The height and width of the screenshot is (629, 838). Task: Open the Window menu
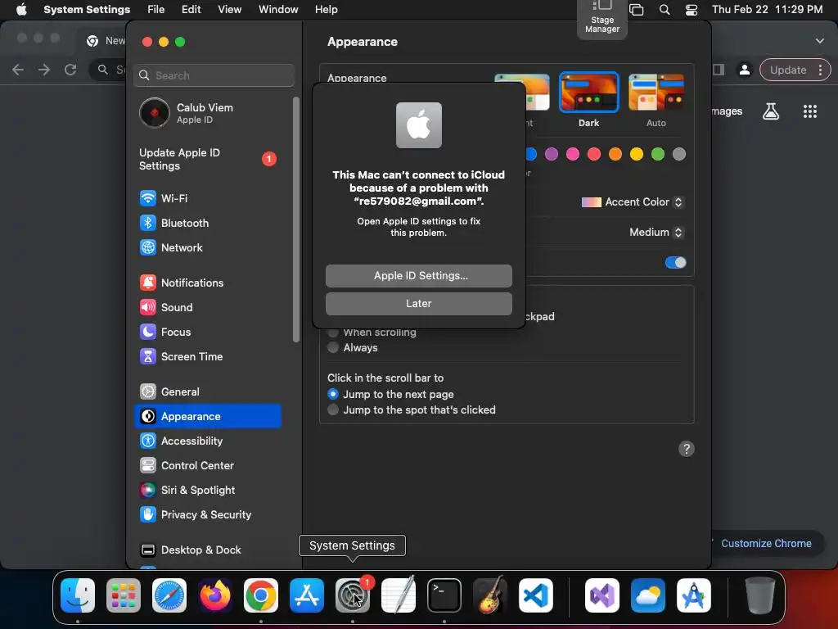pyautogui.click(x=278, y=10)
